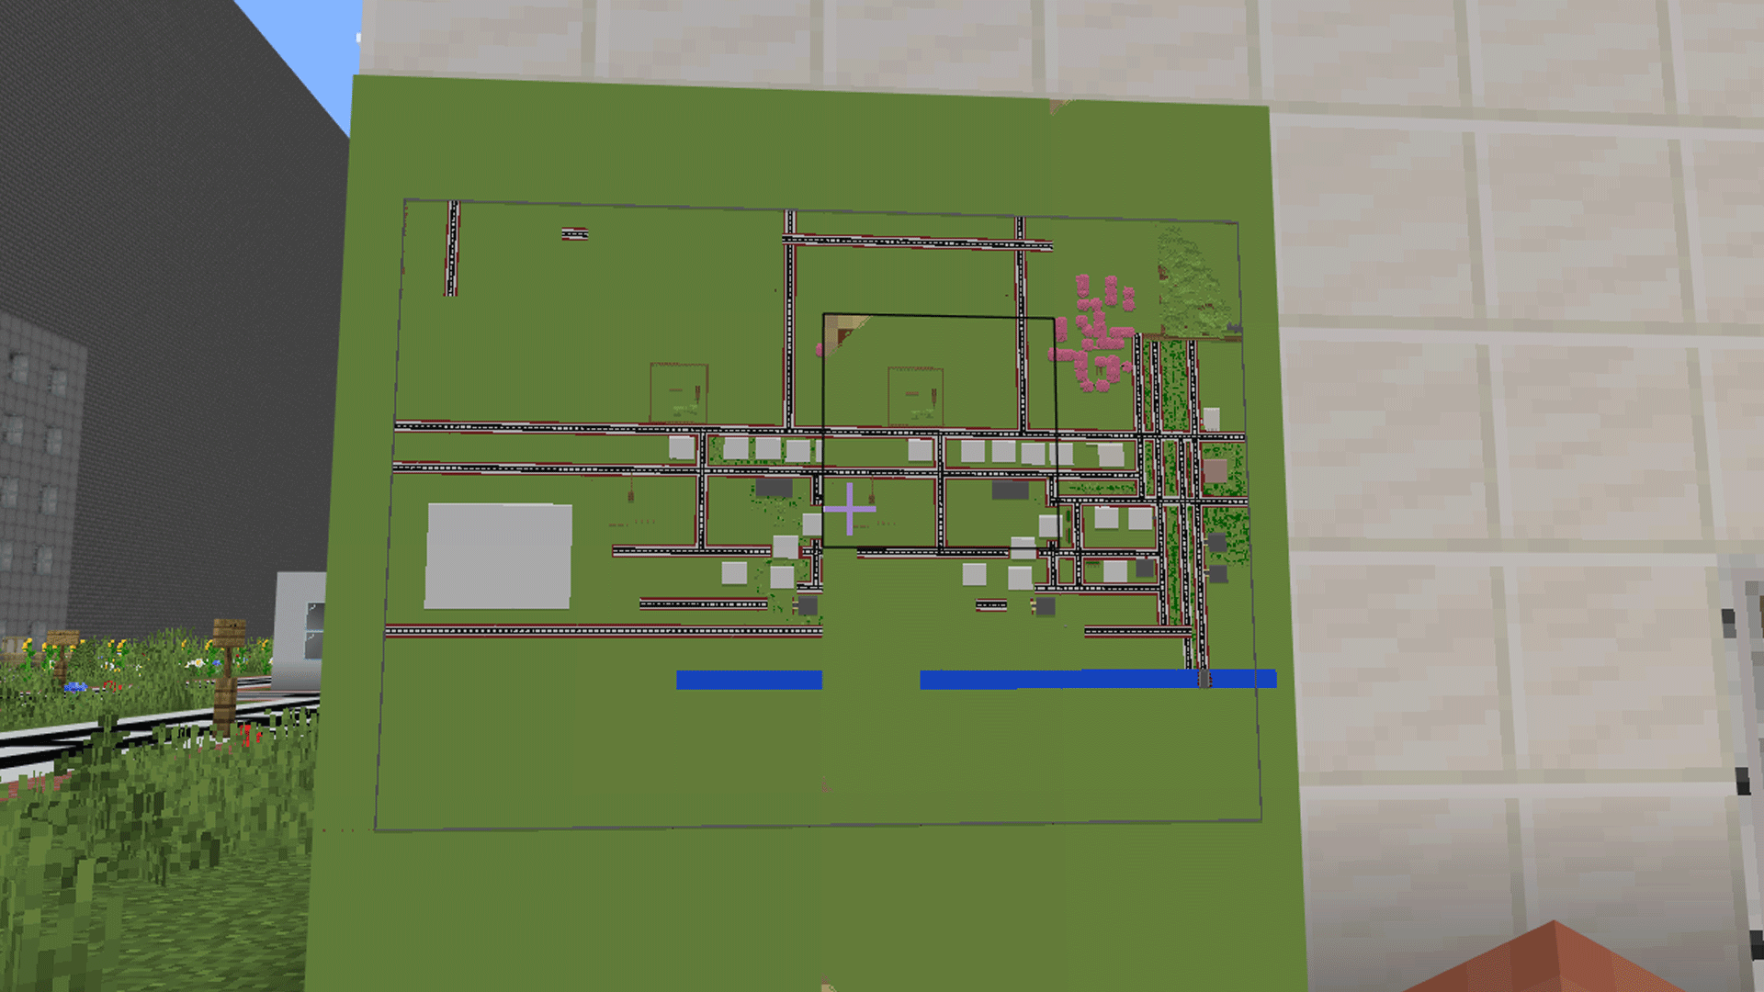This screenshot has height=992, width=1764.
Task: Click the outlined square plot inside black frame
Action: click(915, 395)
